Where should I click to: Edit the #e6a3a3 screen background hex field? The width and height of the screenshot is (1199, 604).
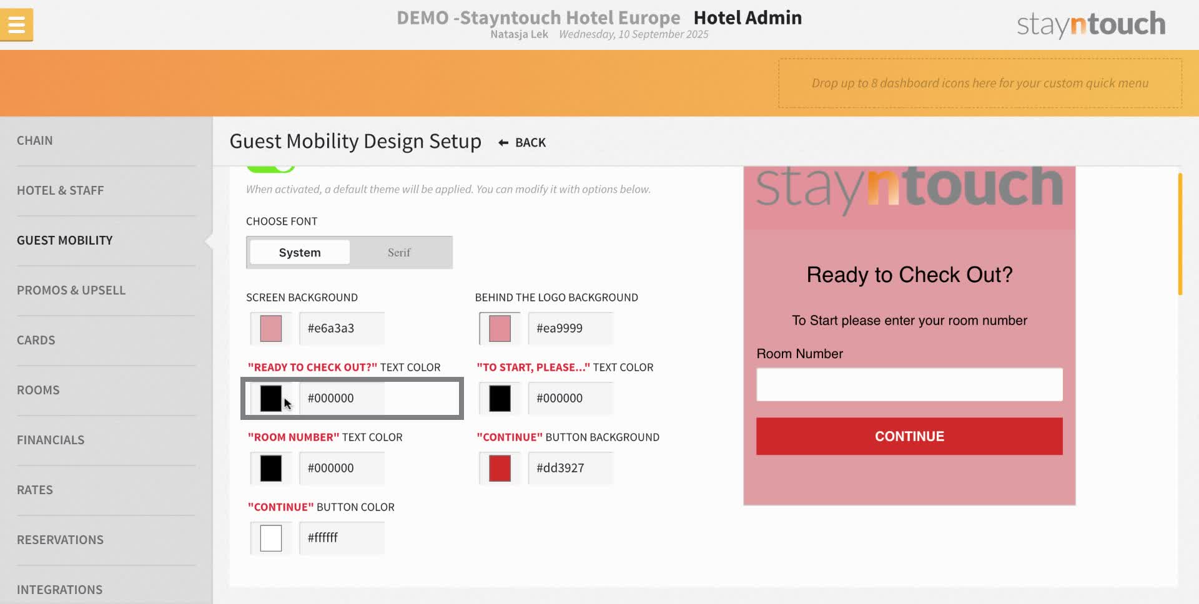point(342,328)
